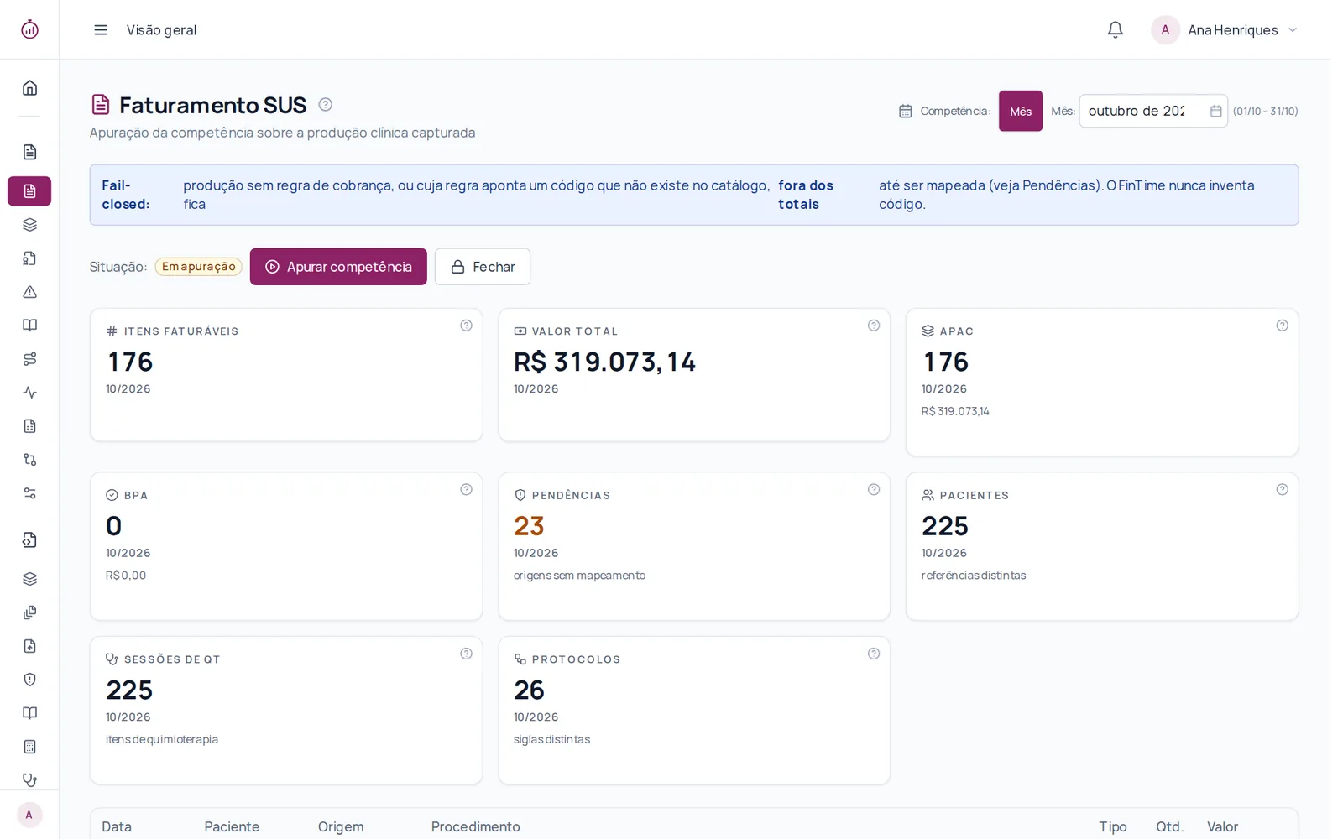This screenshot has width=1343, height=839.
Task: Select the active Faturamento sidebar item
Action: pyautogui.click(x=29, y=191)
